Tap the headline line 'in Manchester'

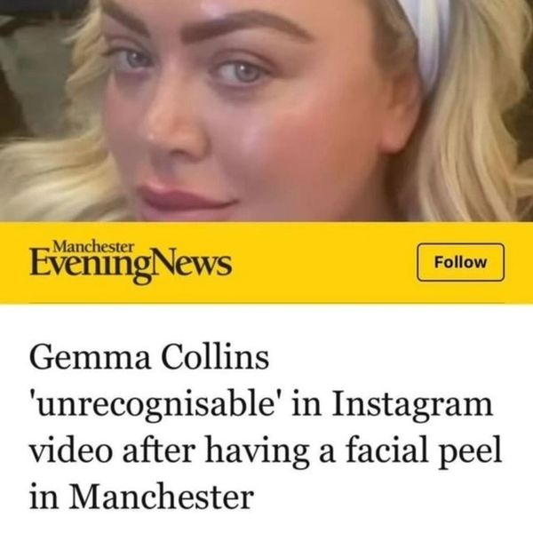(142, 497)
